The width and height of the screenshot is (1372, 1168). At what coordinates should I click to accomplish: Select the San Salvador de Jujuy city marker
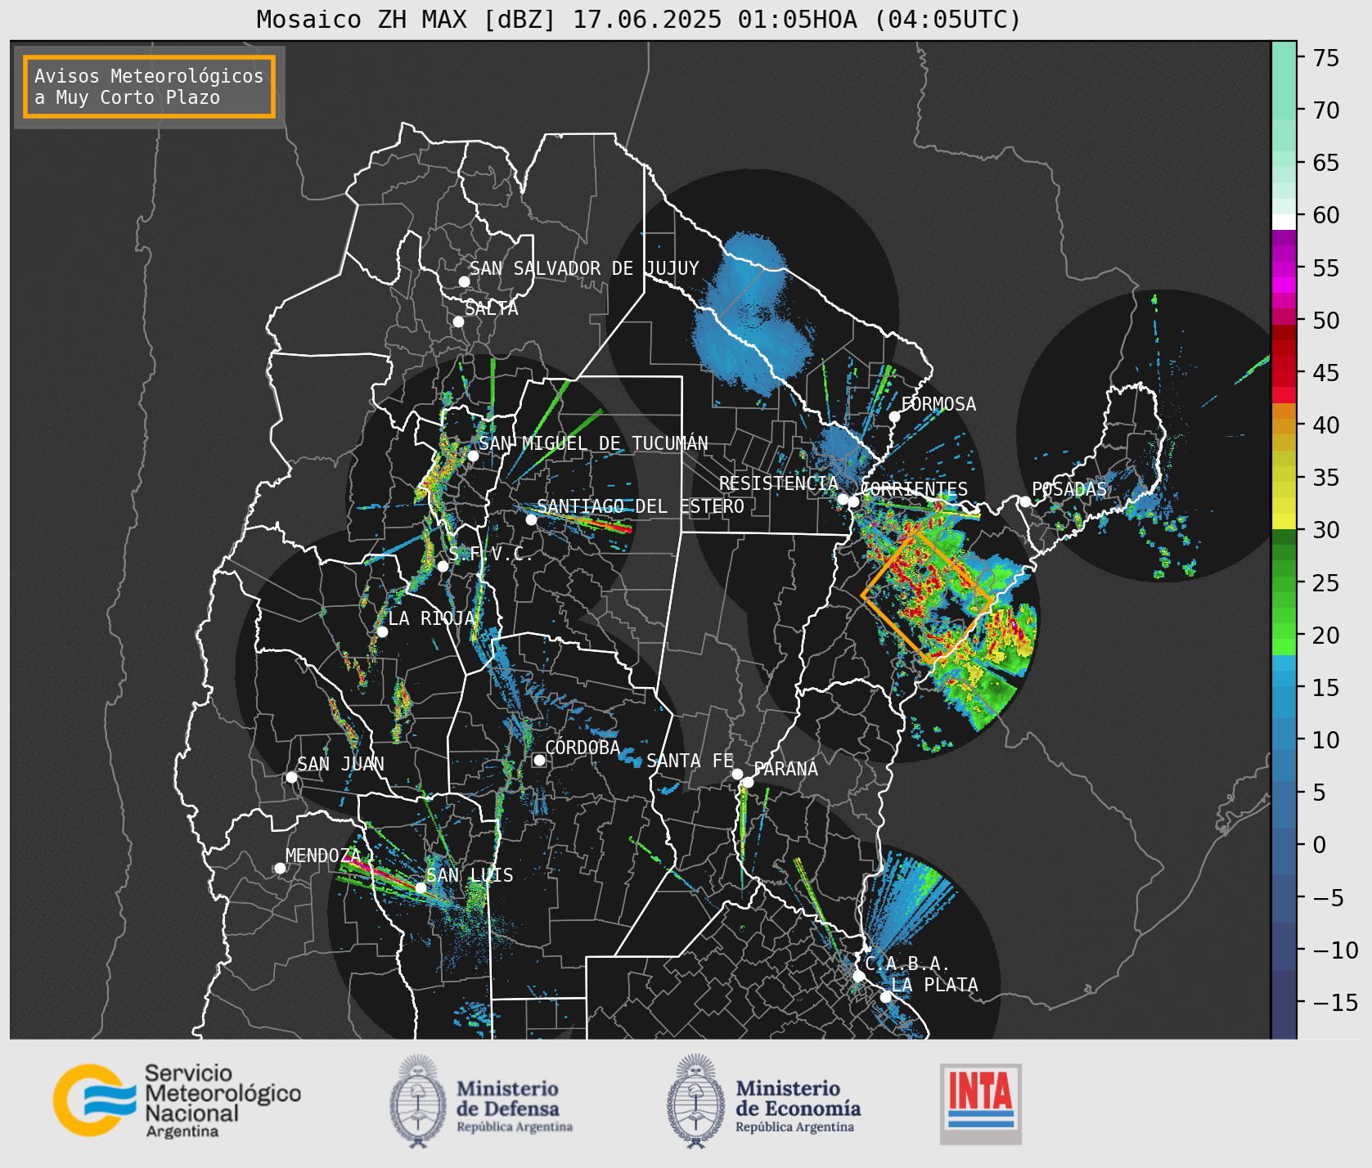(x=464, y=281)
